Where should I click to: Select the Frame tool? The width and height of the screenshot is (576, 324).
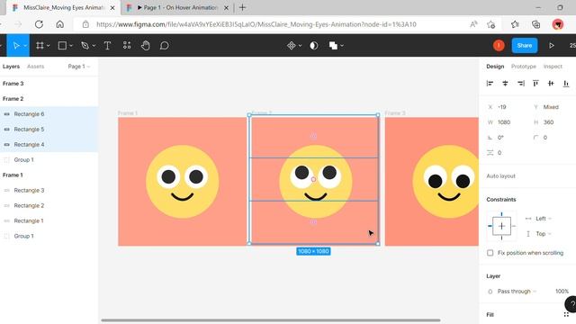(40, 46)
